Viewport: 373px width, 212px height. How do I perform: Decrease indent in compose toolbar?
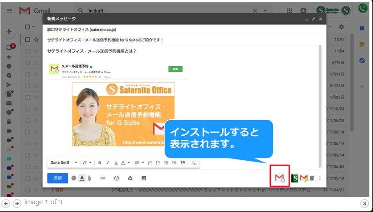click(x=166, y=163)
